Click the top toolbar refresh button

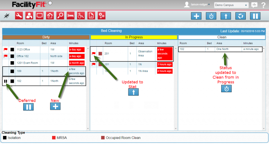click(240, 16)
